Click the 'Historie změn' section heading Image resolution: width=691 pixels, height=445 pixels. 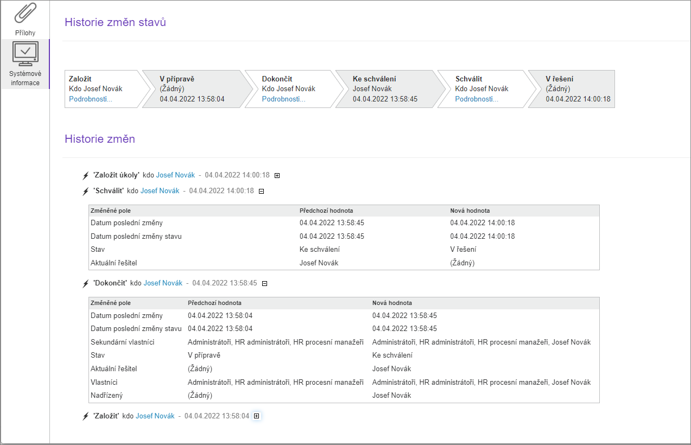(x=100, y=139)
